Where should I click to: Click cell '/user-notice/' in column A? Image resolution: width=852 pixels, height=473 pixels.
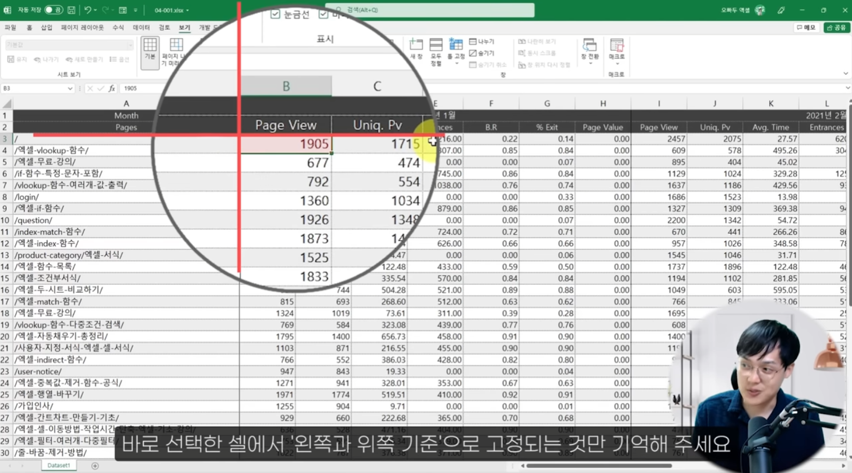tap(126, 372)
